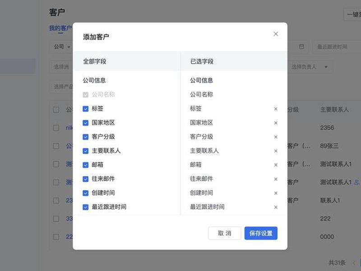
Task: Click the 共31条 total count text
Action: 337,263
